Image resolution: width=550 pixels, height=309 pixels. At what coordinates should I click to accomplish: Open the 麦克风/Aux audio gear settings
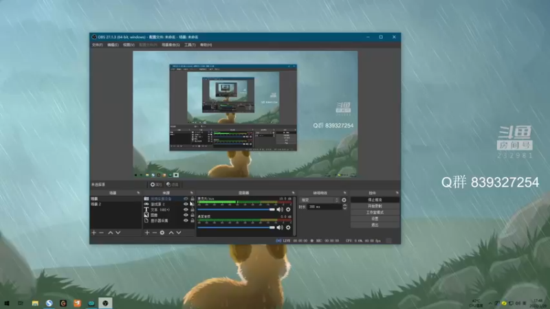288,209
